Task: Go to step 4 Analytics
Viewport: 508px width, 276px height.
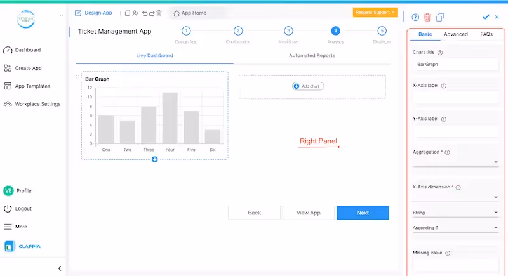Action: [x=336, y=31]
